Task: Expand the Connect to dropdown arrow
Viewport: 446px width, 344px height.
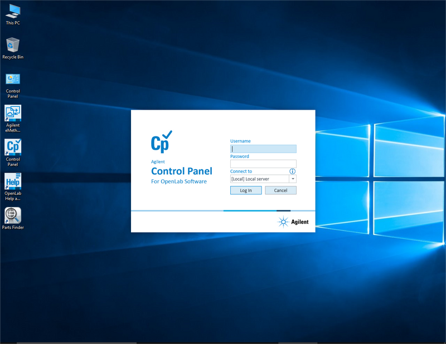Action: point(293,179)
